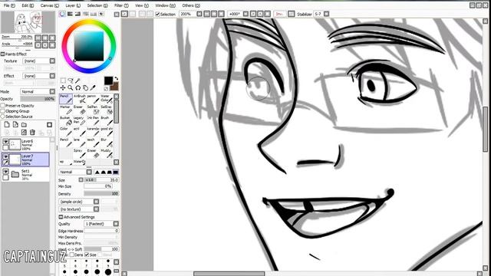Open the Canvas menu
Image resolution: width=491 pixels, height=276 pixels.
49,5
